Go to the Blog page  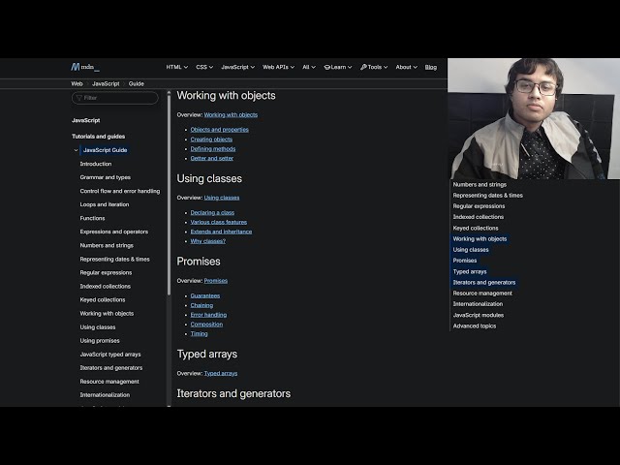point(430,67)
